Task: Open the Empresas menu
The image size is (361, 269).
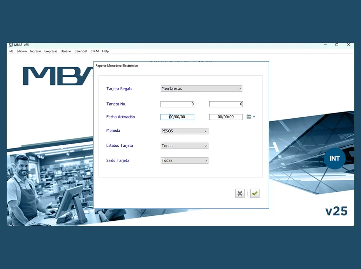Action: pyautogui.click(x=51, y=51)
